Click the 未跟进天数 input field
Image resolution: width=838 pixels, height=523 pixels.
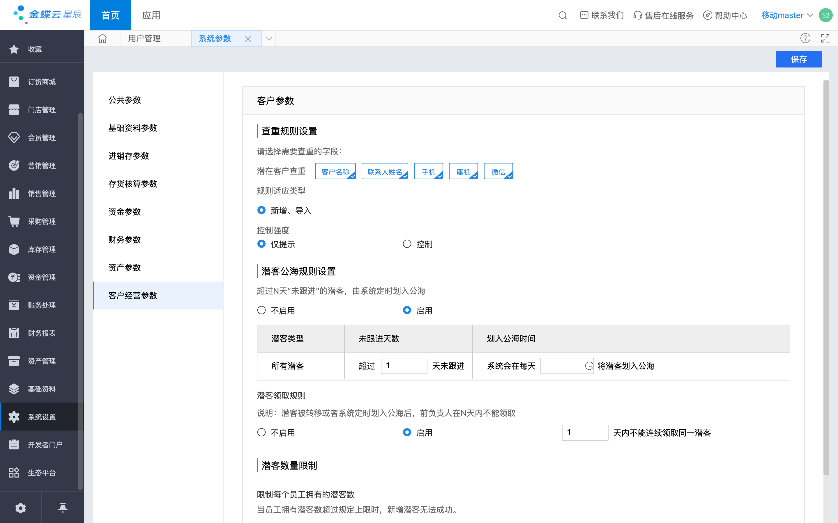coord(404,366)
